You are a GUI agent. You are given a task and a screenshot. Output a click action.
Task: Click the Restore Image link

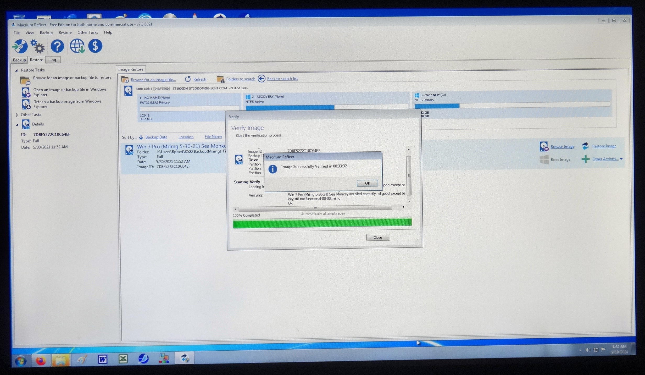pyautogui.click(x=604, y=146)
